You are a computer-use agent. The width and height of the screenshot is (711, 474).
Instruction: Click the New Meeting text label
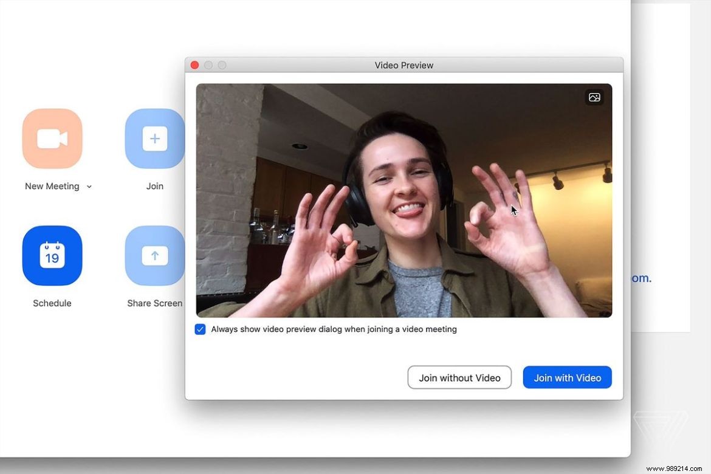click(52, 186)
